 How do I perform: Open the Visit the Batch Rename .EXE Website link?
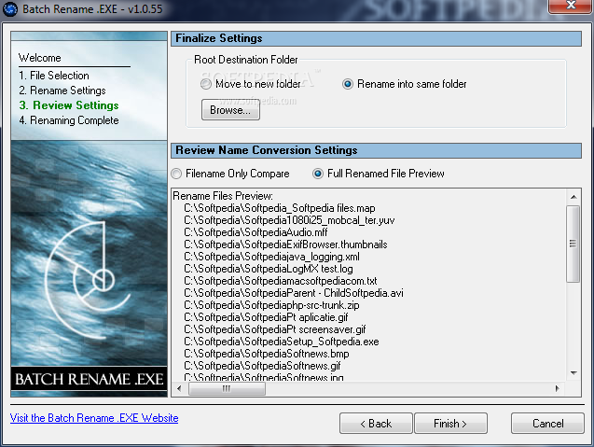point(94,418)
